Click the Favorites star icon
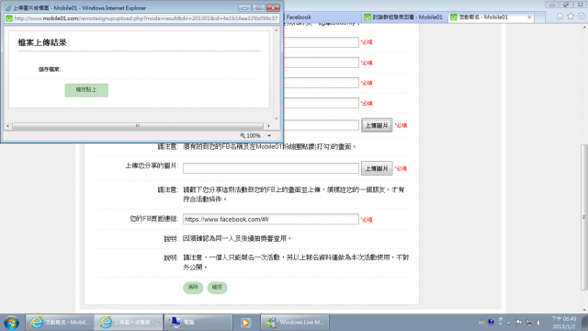 (x=571, y=17)
